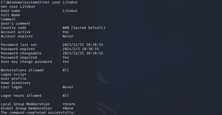This screenshot has width=222, height=115.
Task: Select the Country code value 000 (System Default)
Action: click(x=84, y=28)
